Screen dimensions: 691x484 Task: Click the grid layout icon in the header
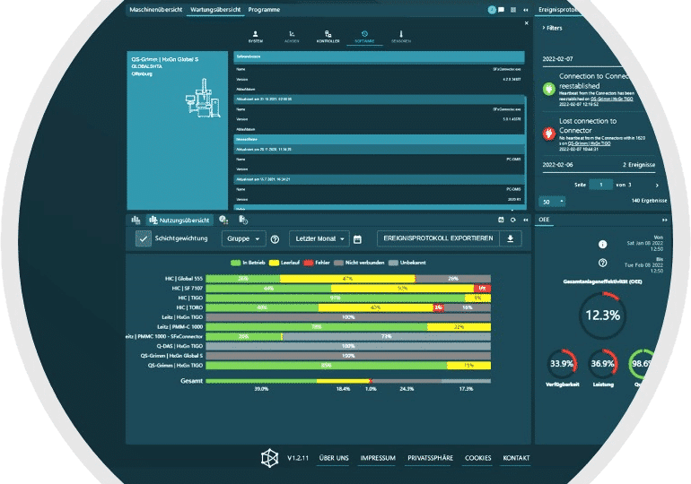[x=513, y=10]
